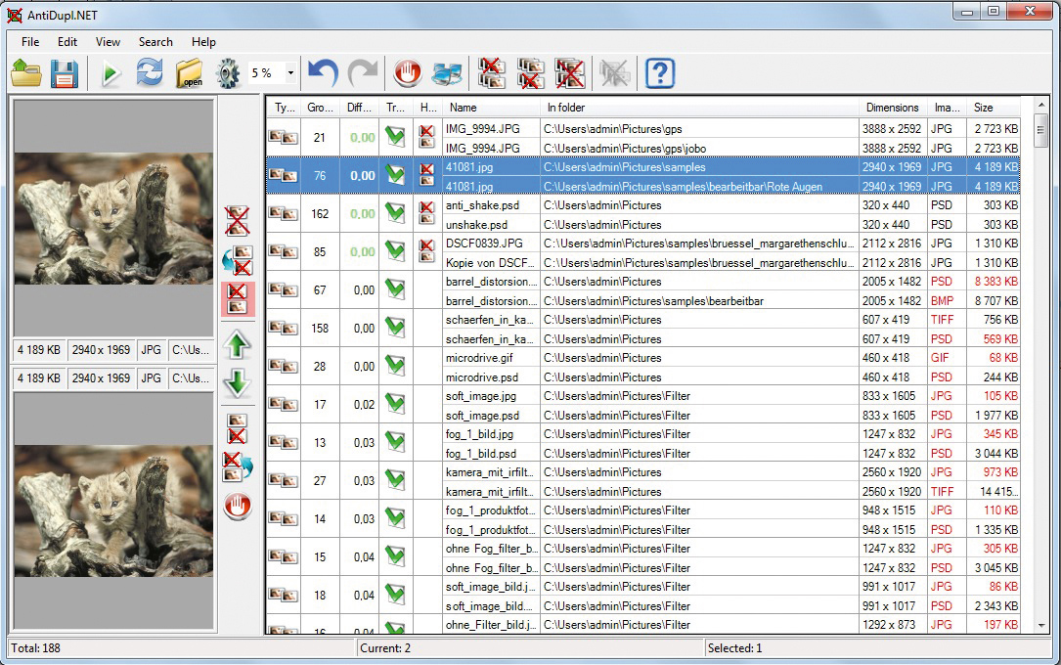Open the Search menu
Screen dimensions: 1061x665
point(155,42)
